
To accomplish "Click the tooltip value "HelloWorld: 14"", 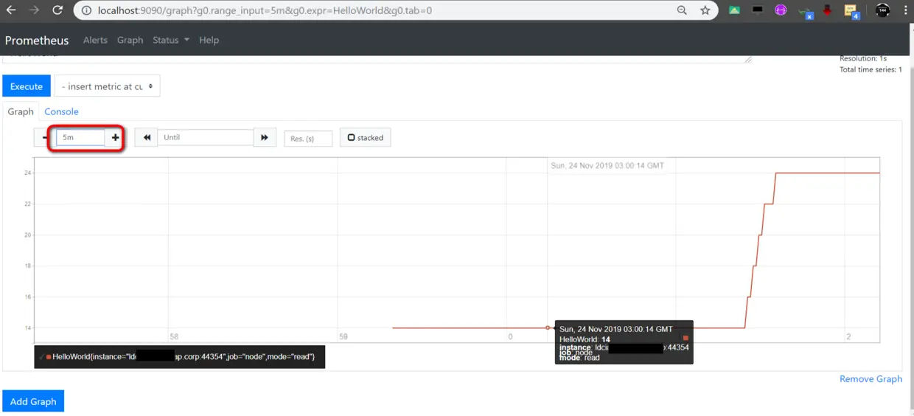I will (585, 339).
